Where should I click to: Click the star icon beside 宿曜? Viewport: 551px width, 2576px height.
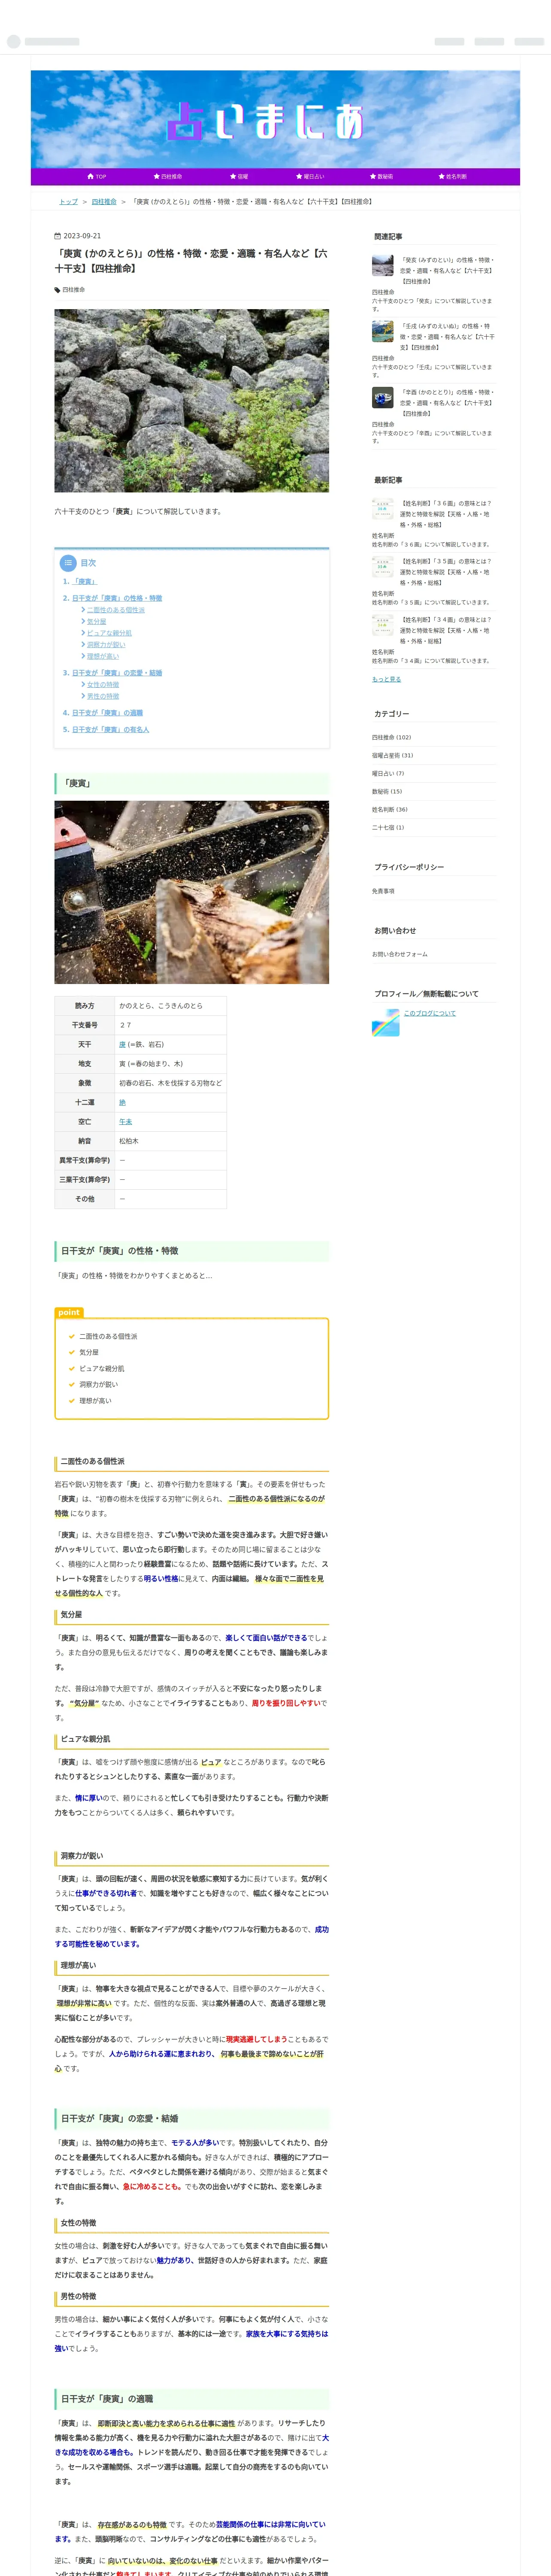232,176
